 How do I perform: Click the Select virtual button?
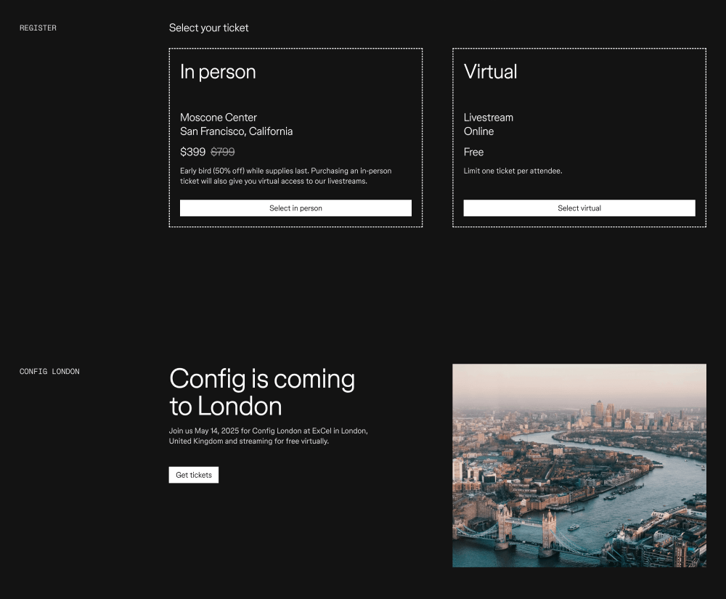(579, 208)
